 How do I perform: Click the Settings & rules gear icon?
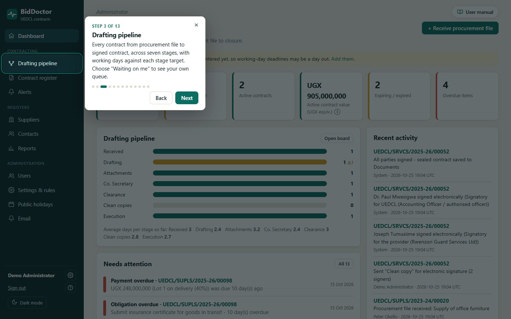point(11,190)
